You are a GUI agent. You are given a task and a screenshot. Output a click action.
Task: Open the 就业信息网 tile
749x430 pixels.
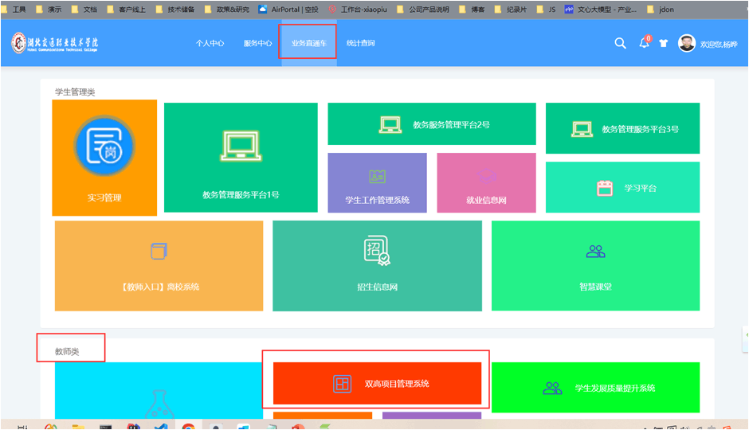(x=486, y=183)
